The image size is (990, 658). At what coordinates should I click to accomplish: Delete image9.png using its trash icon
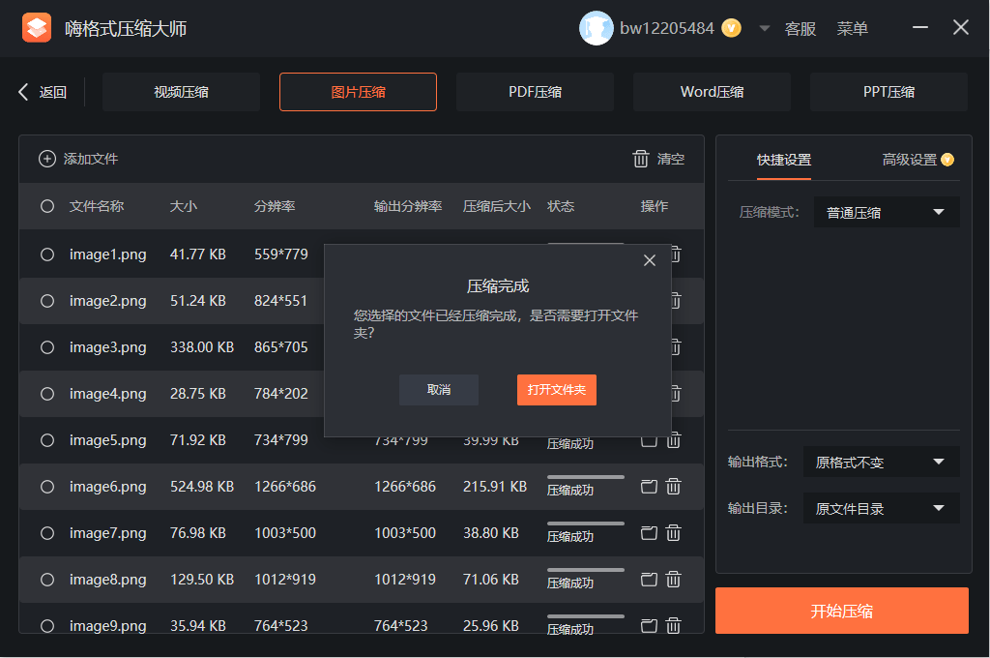(673, 626)
